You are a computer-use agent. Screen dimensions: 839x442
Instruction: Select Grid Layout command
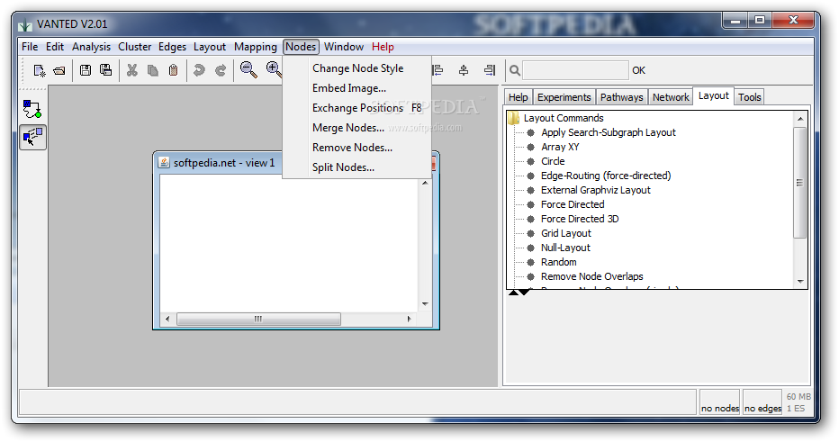click(565, 233)
